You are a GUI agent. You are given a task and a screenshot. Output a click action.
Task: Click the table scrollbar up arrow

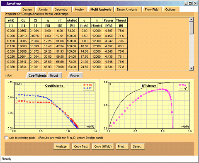click(191, 20)
